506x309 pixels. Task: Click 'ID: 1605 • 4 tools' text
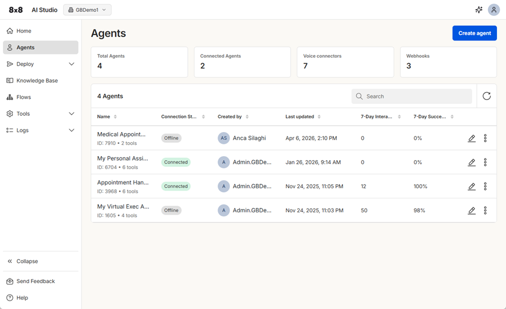[117, 216]
